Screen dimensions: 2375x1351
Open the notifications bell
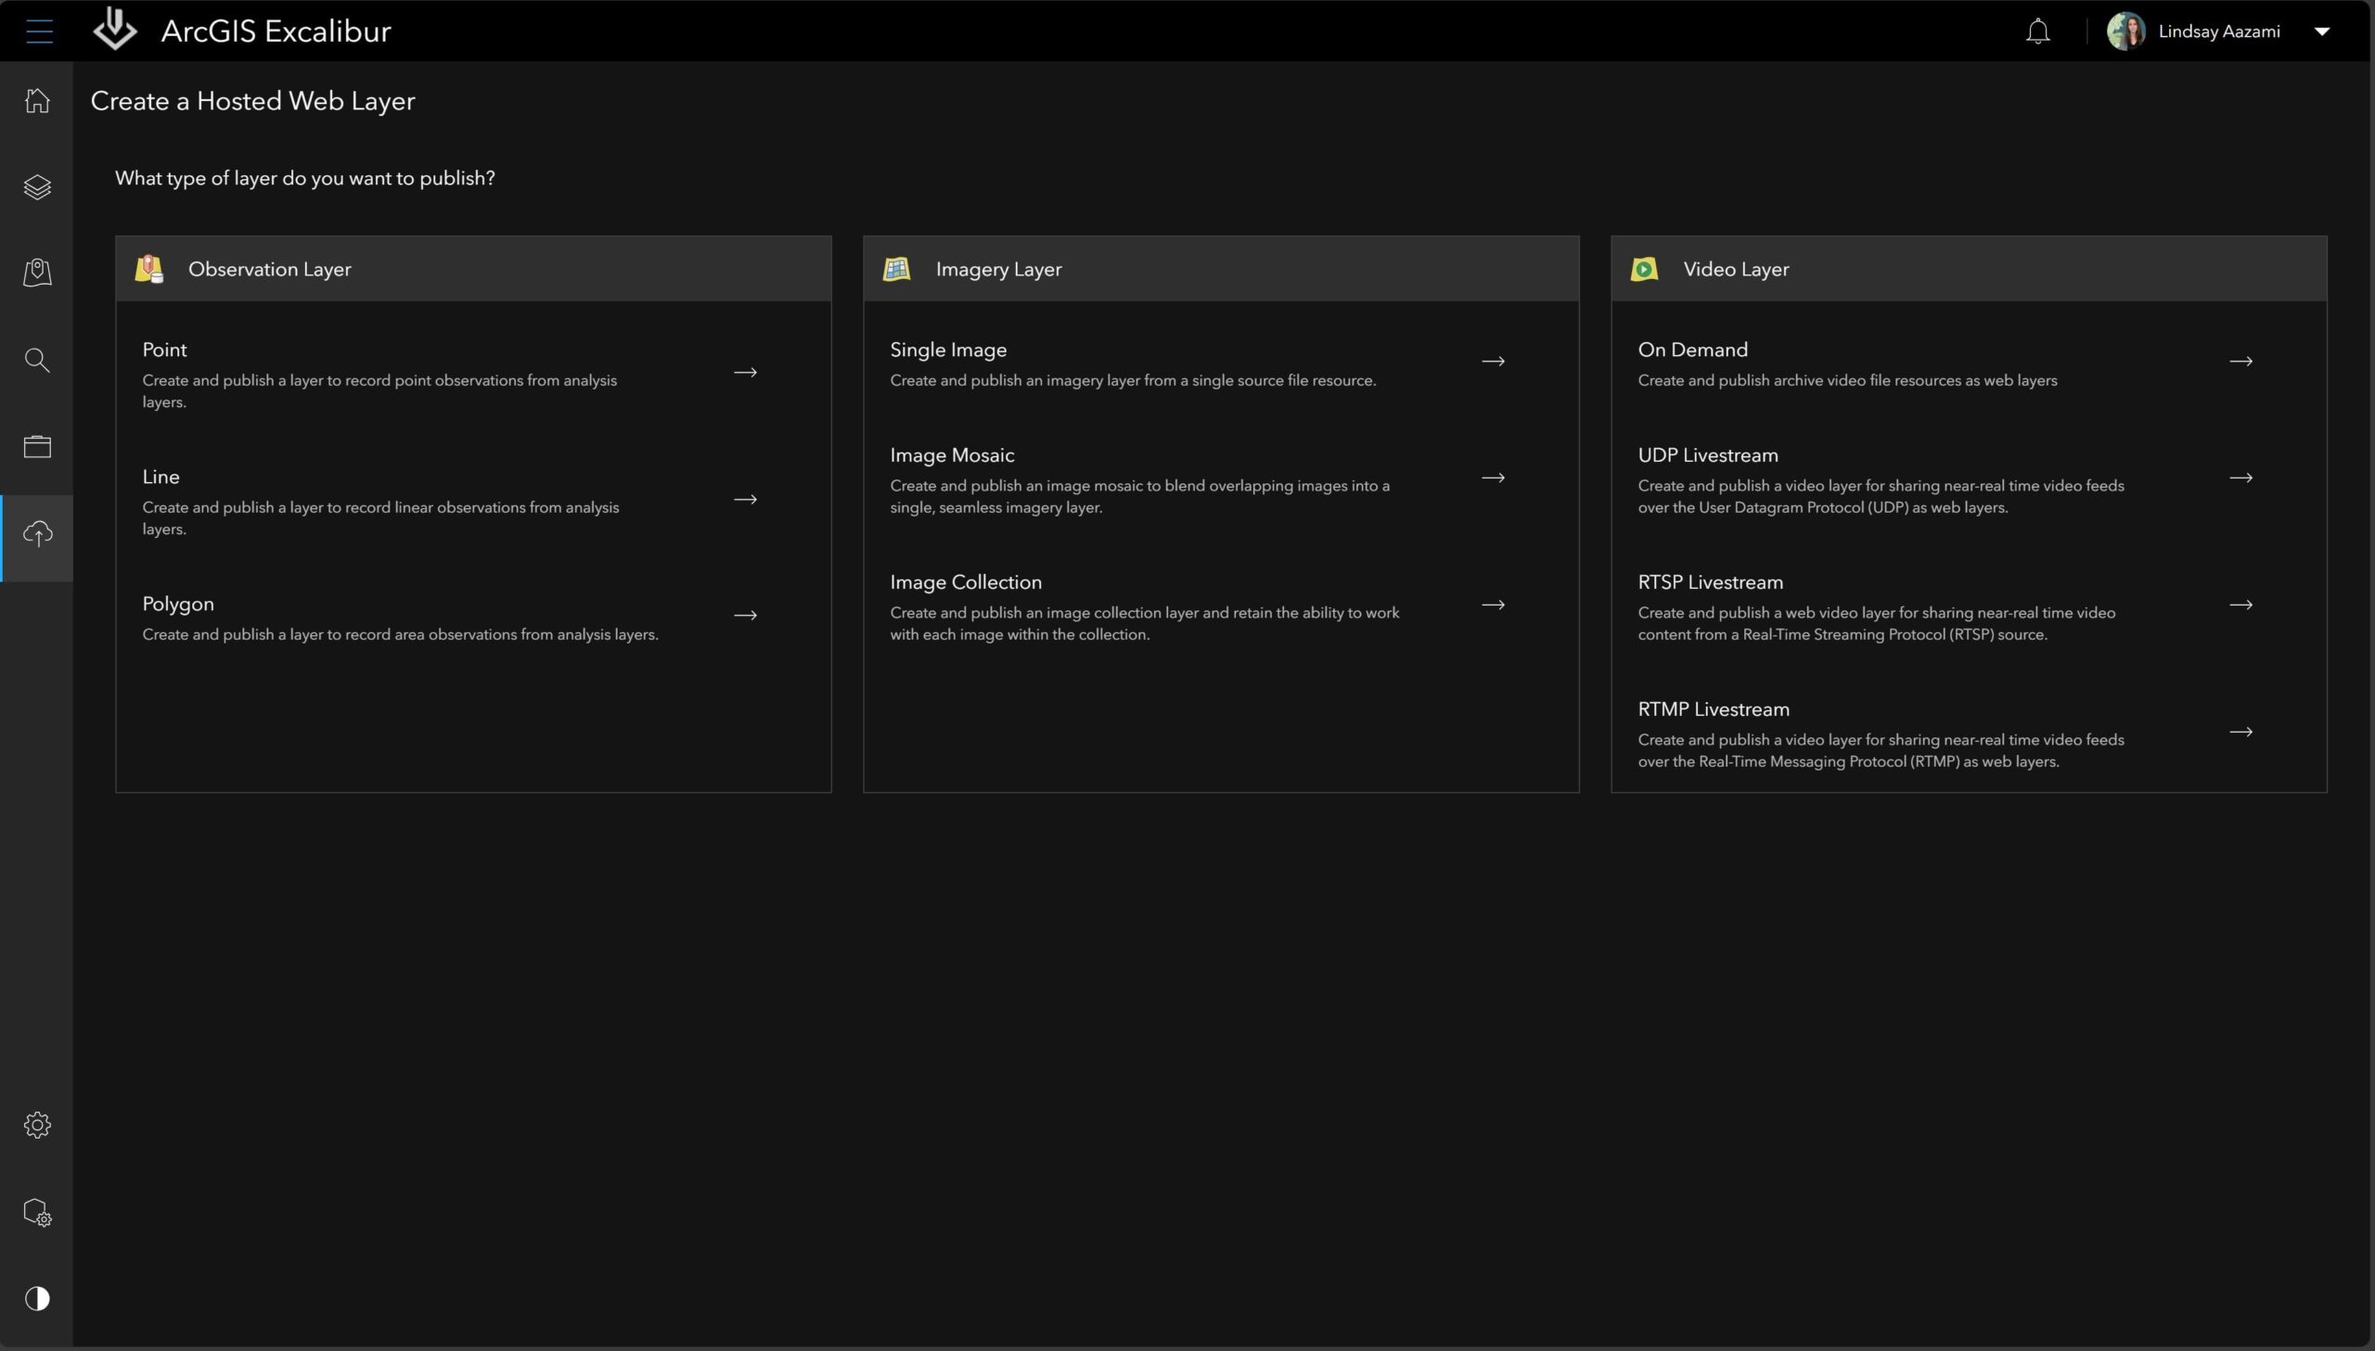[2037, 32]
